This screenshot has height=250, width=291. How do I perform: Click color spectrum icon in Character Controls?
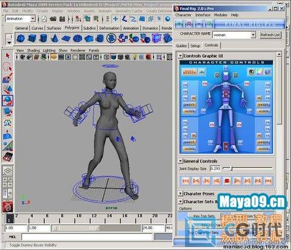click(259, 72)
